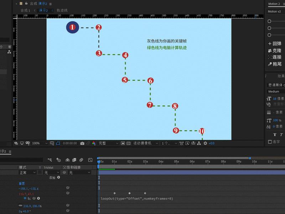The width and height of the screenshot is (285, 214).
Task: Toggle the draft 3D icon in the timeline
Action: click(58, 160)
